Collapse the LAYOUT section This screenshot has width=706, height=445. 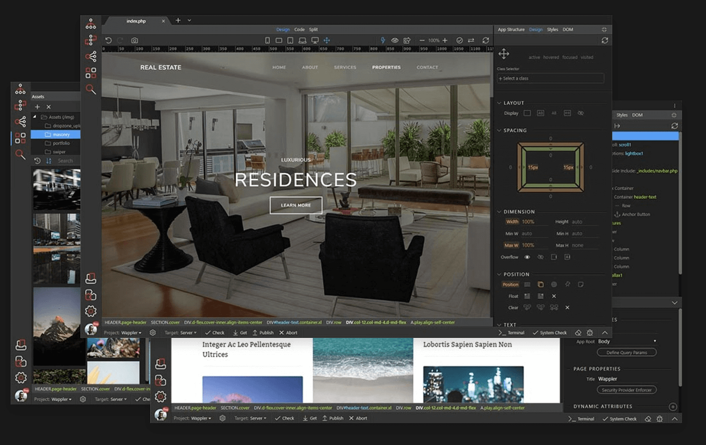pos(499,103)
